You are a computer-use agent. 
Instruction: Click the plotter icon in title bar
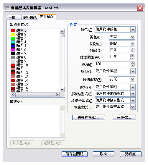click(x=7, y=8)
